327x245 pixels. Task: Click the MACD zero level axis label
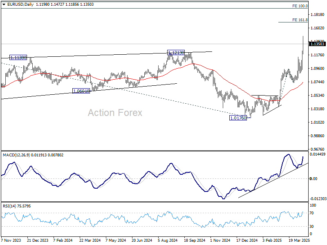314,179
